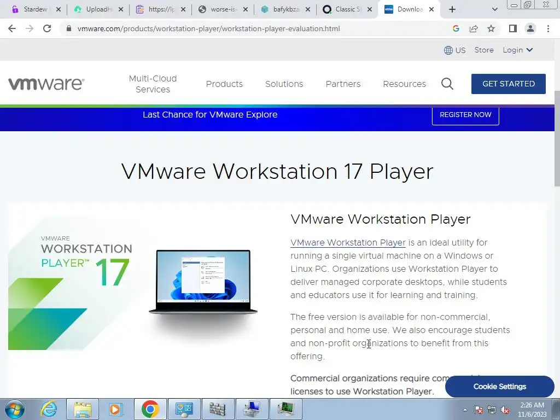Screen dimensions: 560x420
Task: Click the site search magnifier icon
Action: 447,84
